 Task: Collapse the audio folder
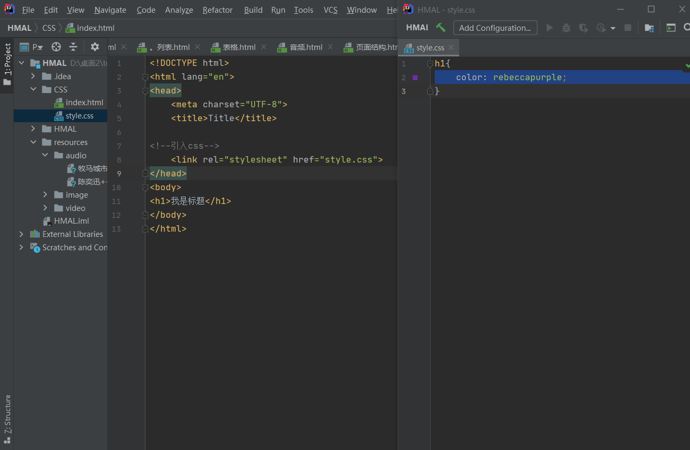point(45,156)
